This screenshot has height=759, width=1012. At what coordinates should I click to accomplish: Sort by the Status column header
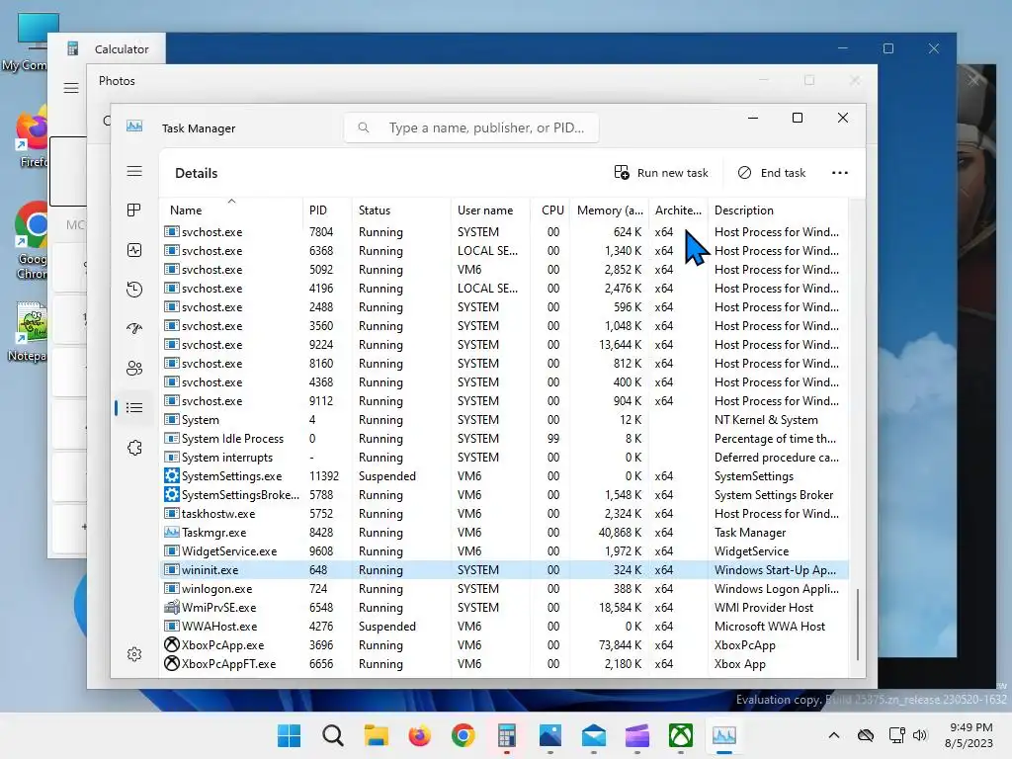401,211
